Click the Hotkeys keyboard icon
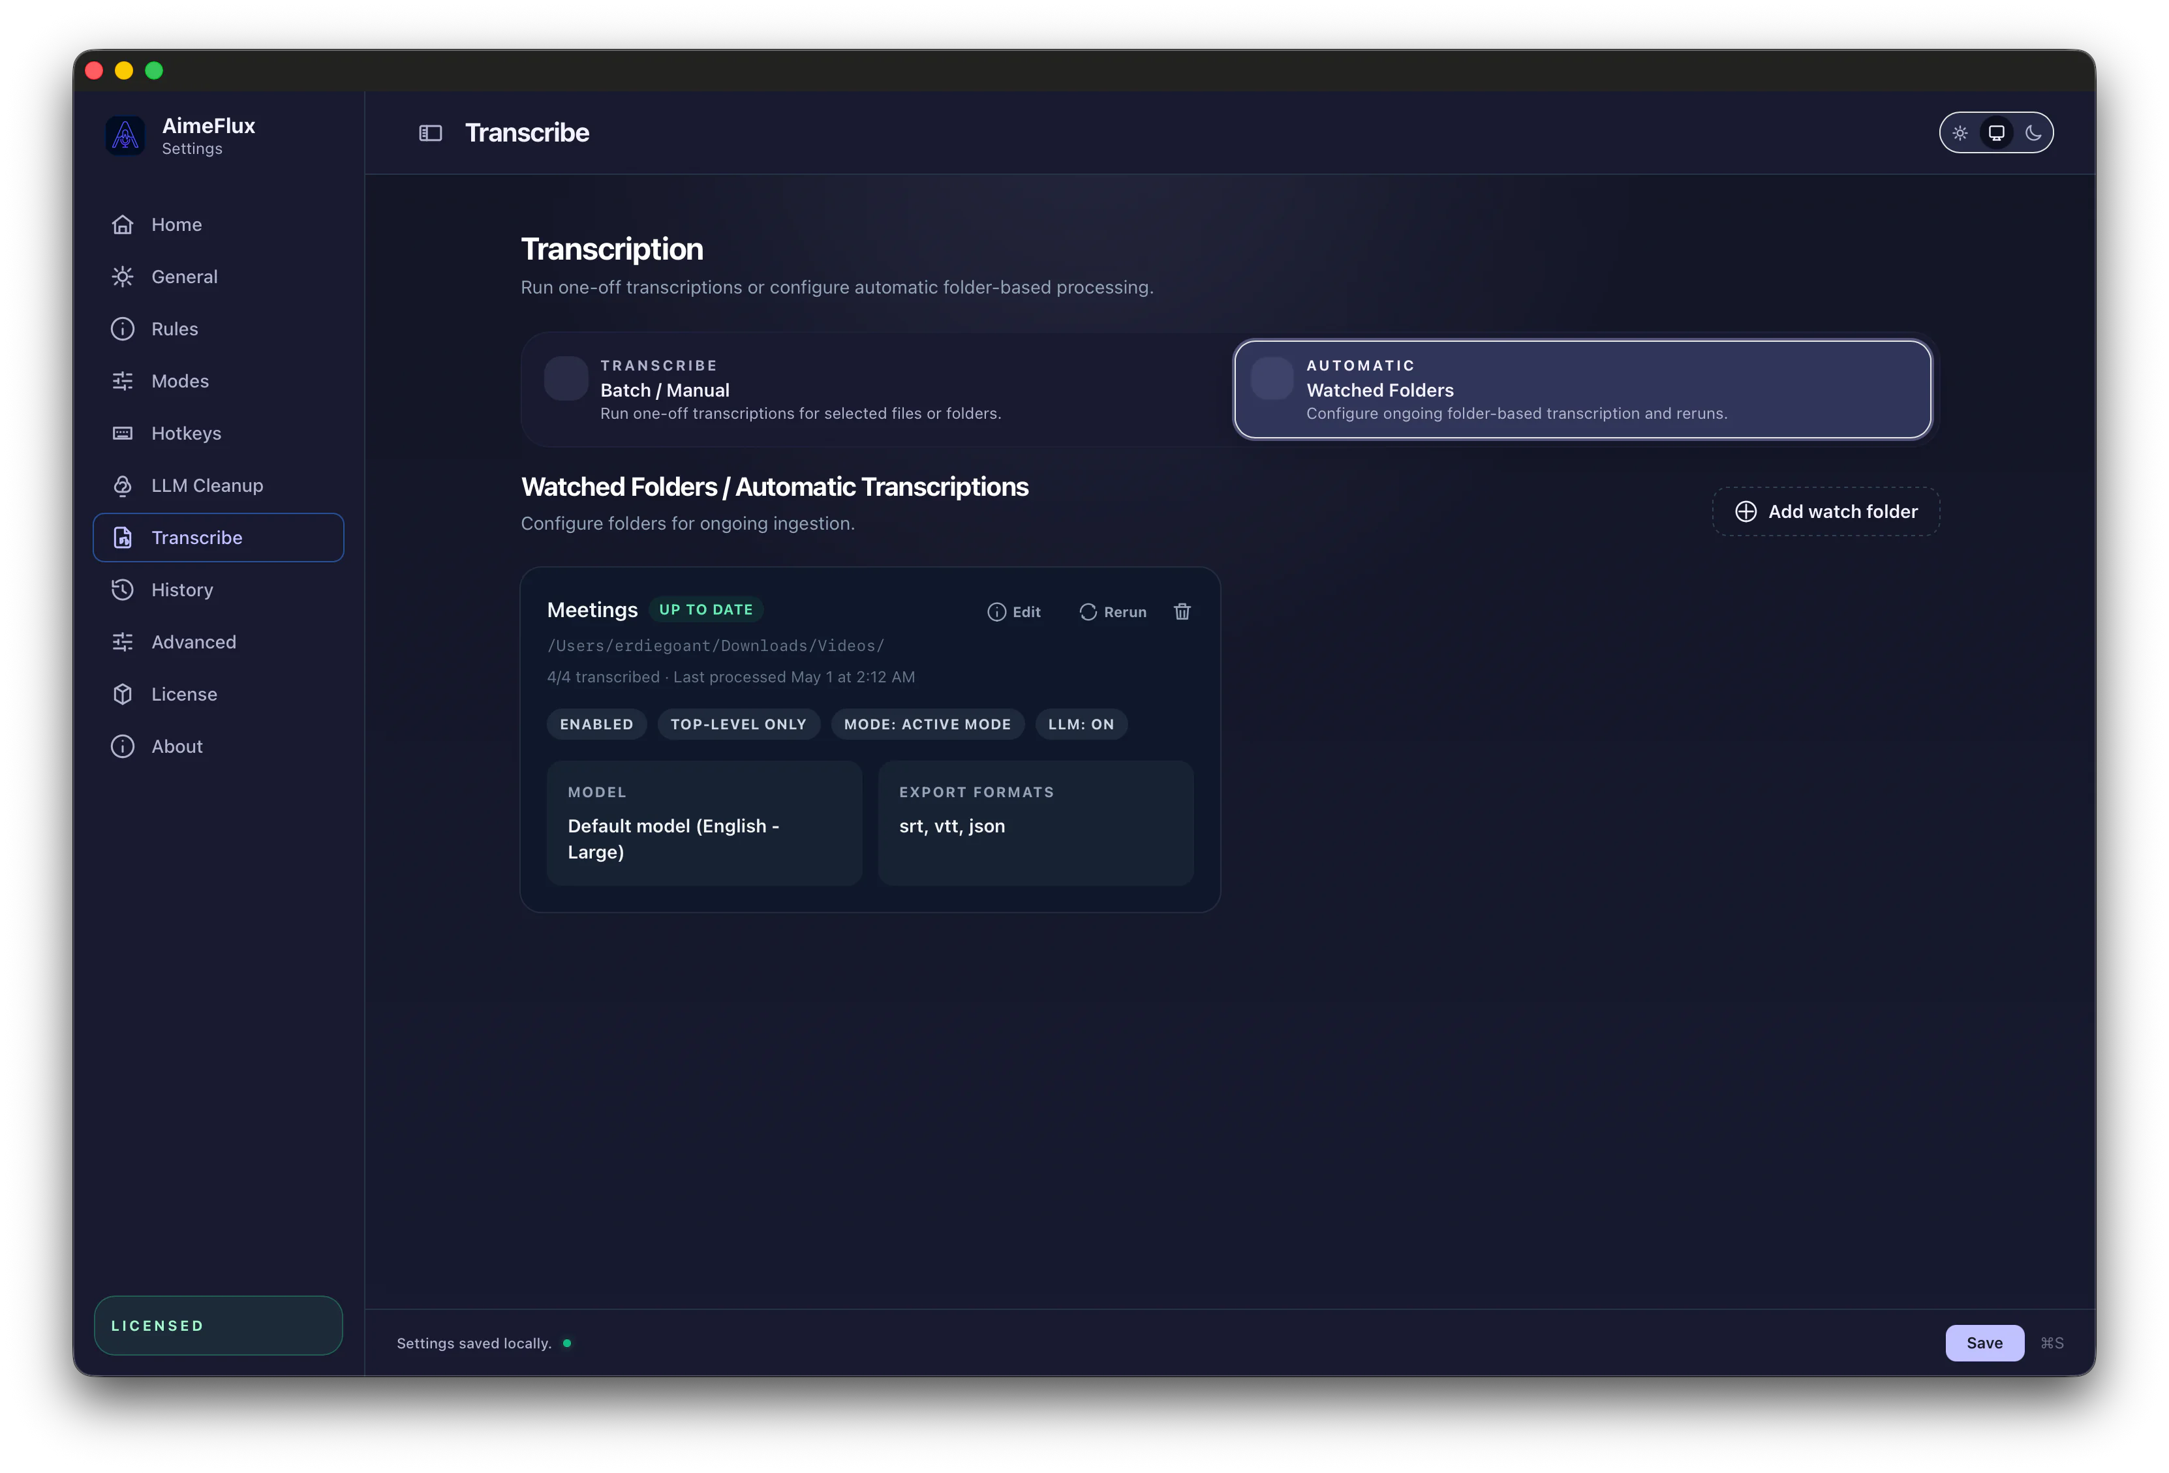The image size is (2169, 1473). click(x=122, y=434)
